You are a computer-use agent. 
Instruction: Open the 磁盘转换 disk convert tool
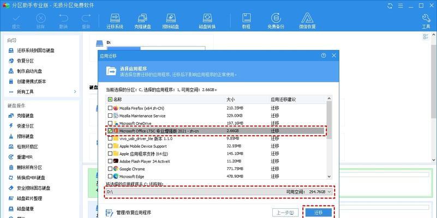pyautogui.click(x=207, y=21)
